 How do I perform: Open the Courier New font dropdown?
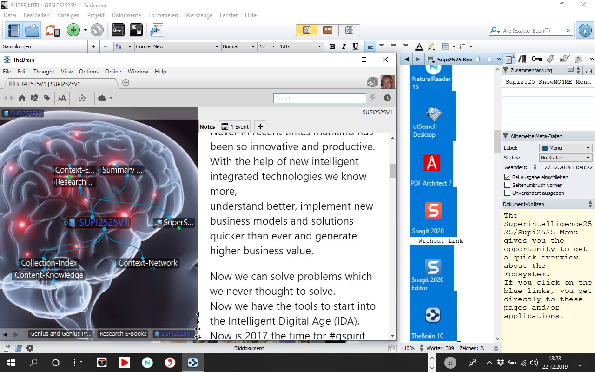(177, 46)
